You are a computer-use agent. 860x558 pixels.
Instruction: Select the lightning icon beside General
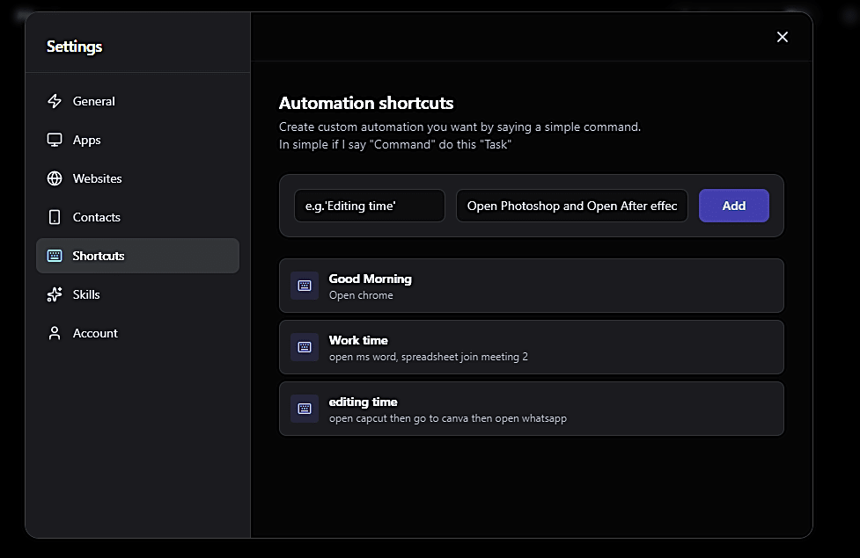pos(55,101)
